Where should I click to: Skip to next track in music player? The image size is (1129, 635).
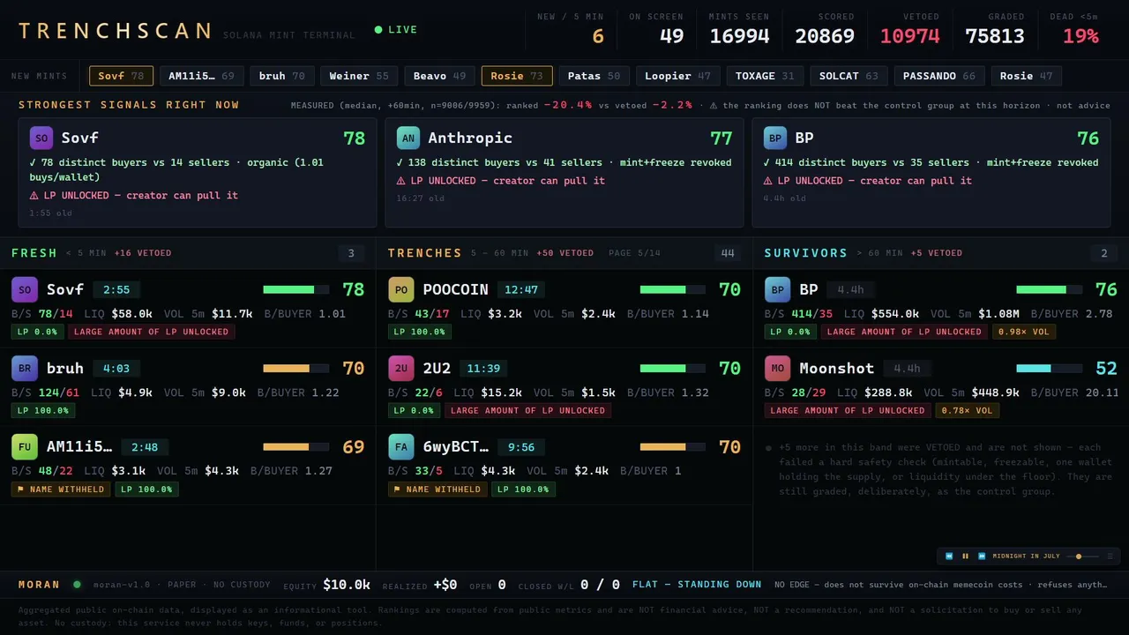pos(981,557)
